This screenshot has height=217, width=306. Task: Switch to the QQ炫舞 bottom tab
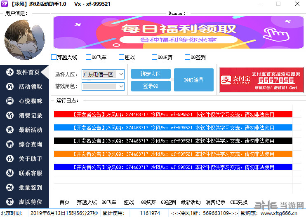pyautogui.click(x=149, y=202)
